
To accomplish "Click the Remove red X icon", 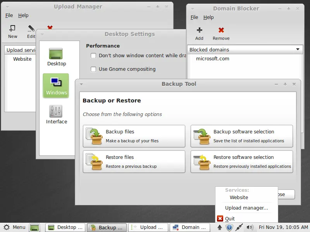I will point(221,30).
